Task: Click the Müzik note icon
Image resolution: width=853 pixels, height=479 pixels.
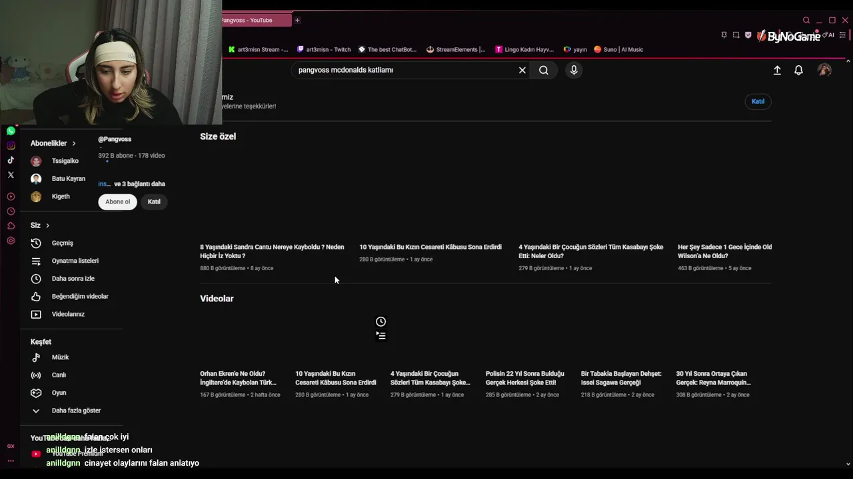Action: pyautogui.click(x=36, y=357)
